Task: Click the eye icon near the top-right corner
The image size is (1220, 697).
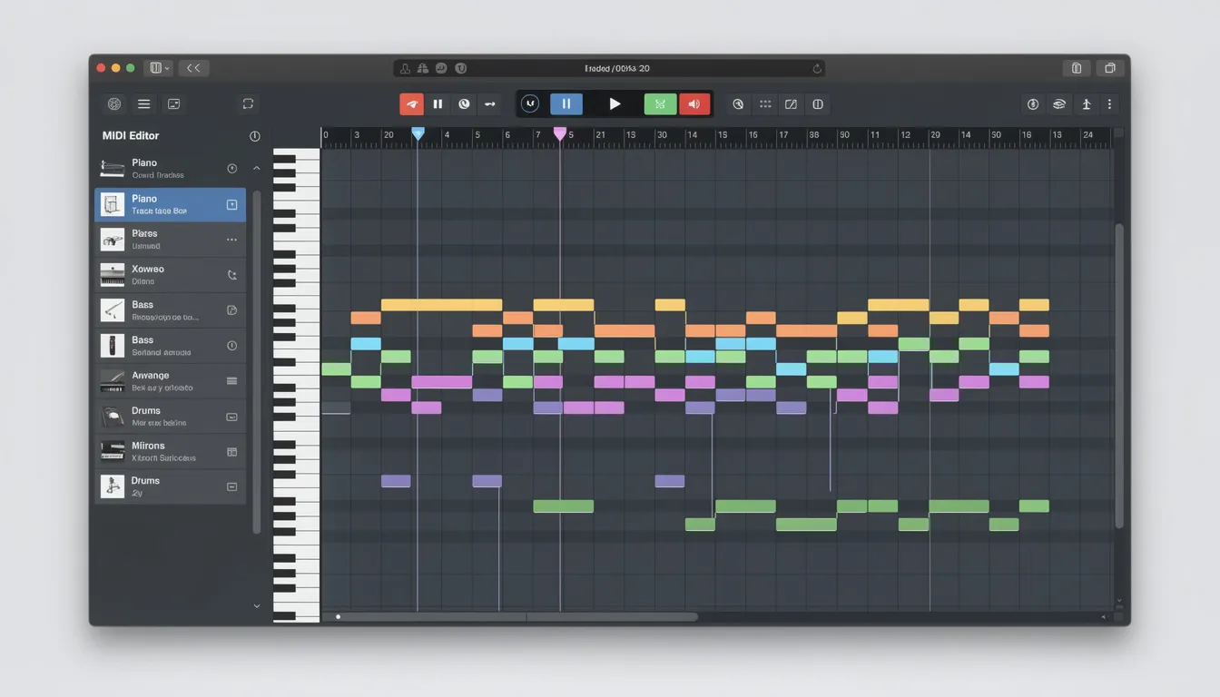Action: [1058, 103]
